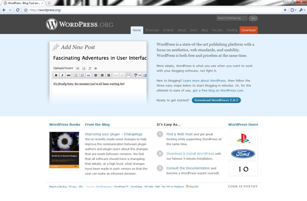
Task: Click the insert More tag icon
Action: [128, 75]
